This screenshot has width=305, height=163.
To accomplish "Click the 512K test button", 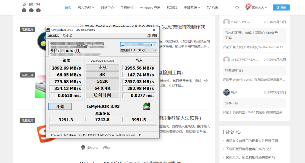I will pos(102,81).
